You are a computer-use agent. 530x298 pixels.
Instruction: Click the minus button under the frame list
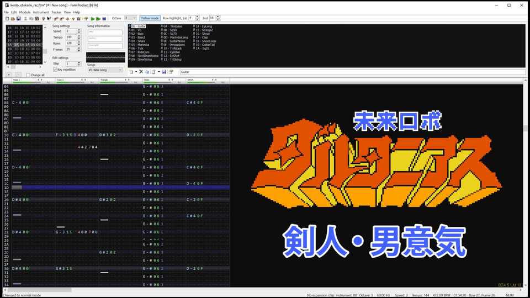click(x=18, y=74)
